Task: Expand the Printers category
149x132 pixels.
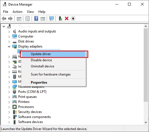Action: coord(9,102)
